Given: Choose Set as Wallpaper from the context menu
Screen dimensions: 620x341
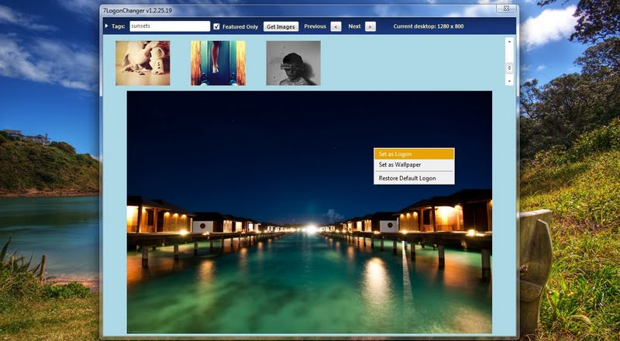Looking at the screenshot, I should point(414,164).
